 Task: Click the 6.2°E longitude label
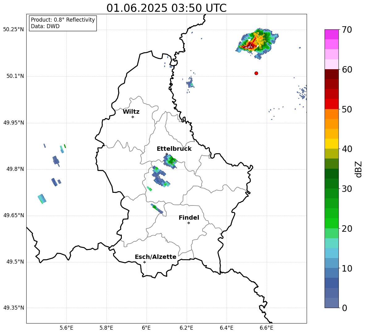pos(186,328)
